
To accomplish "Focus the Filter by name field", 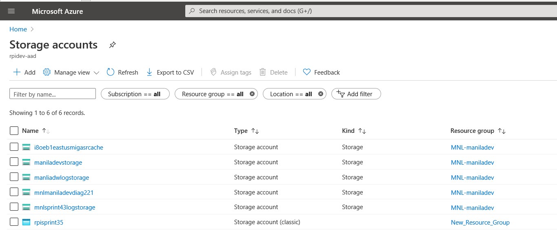I will (x=53, y=94).
